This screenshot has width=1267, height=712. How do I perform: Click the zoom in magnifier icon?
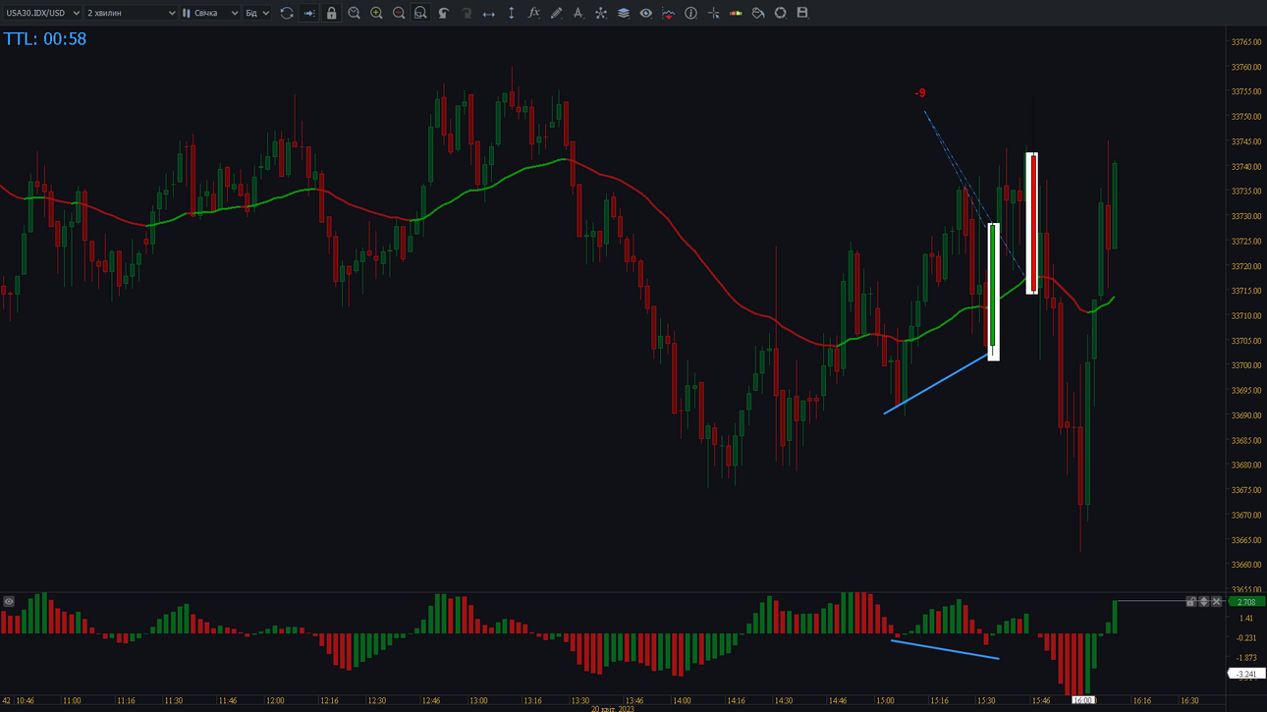pos(376,13)
